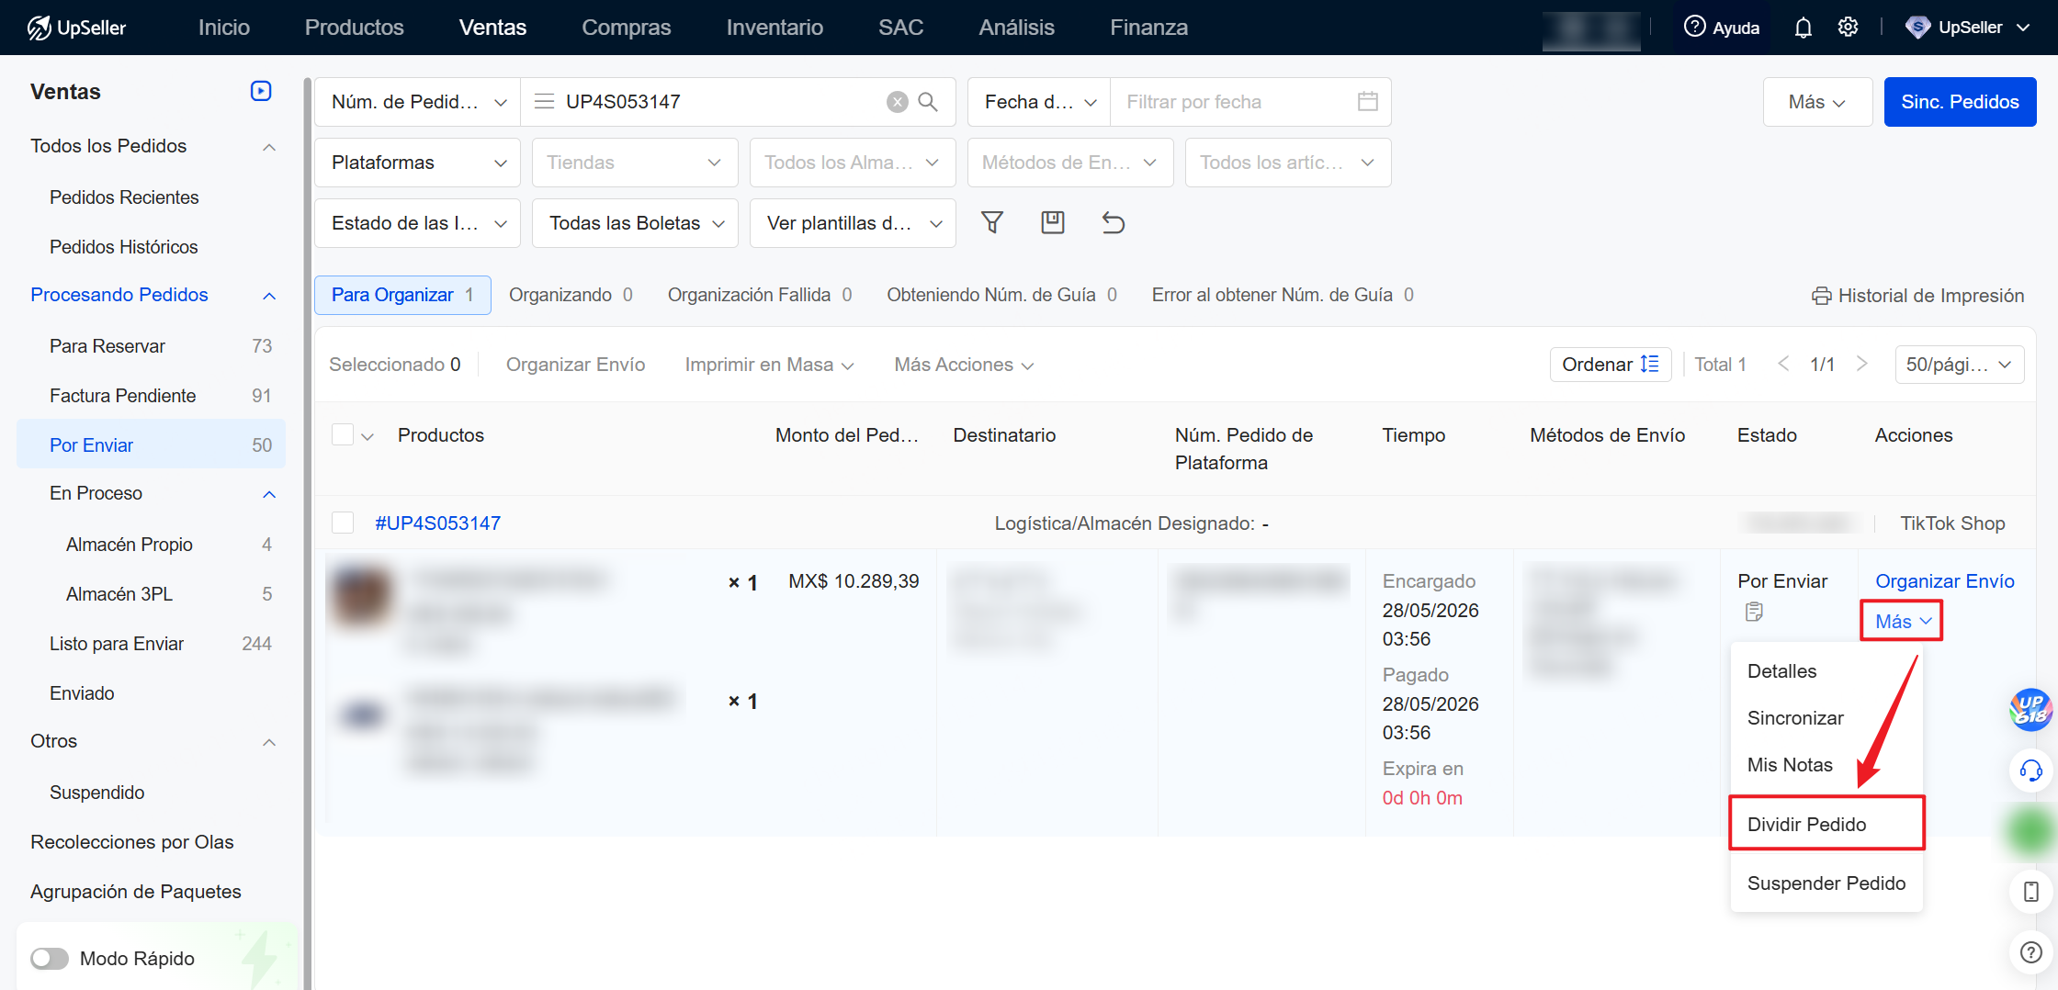This screenshot has height=990, width=2058.
Task: Open Listo para Enviar in sidebar
Action: point(151,644)
